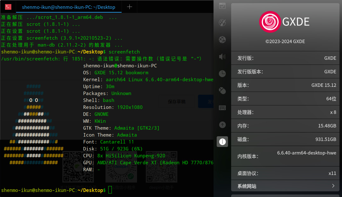Click the ASCII art penguin logo in terminal

click(34, 124)
